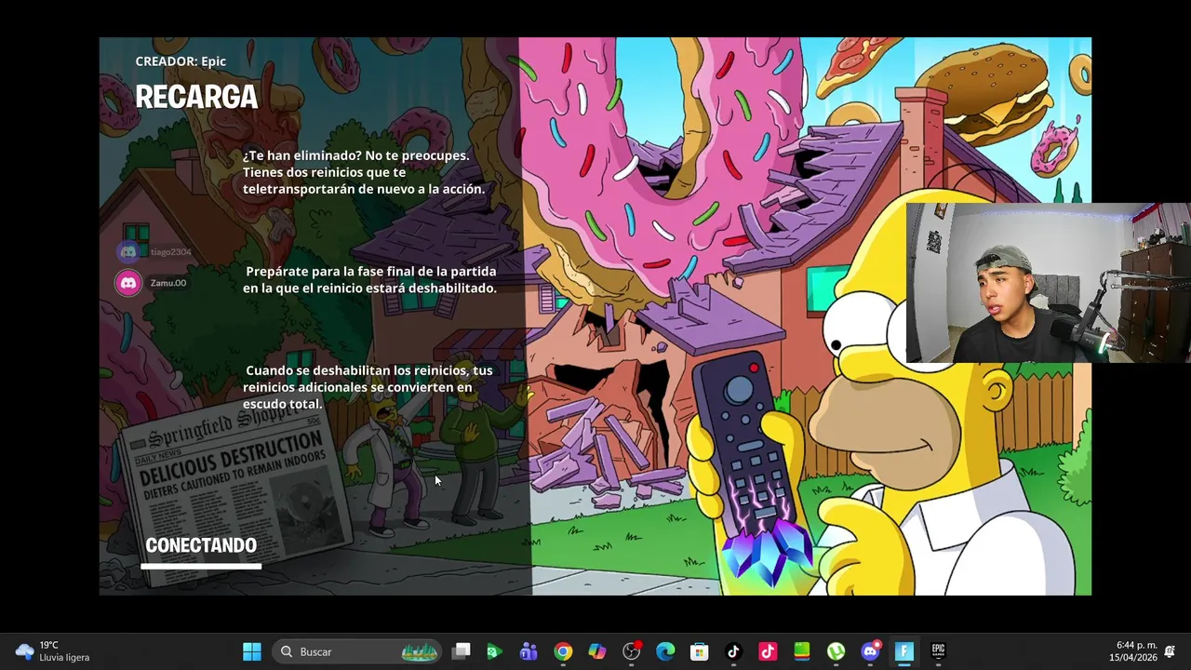Open the Epic Games Launcher icon

coord(938,651)
